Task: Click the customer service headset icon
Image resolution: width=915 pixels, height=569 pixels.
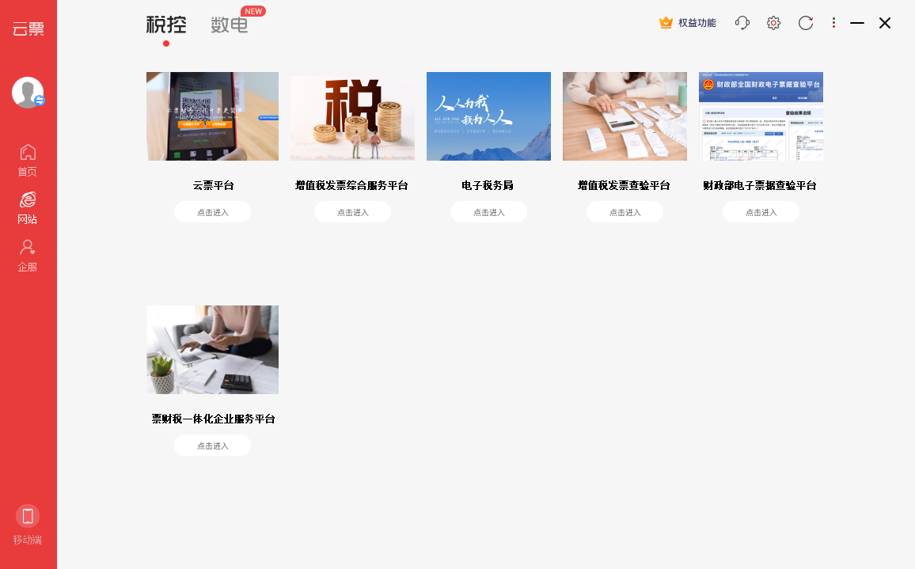Action: tap(742, 23)
